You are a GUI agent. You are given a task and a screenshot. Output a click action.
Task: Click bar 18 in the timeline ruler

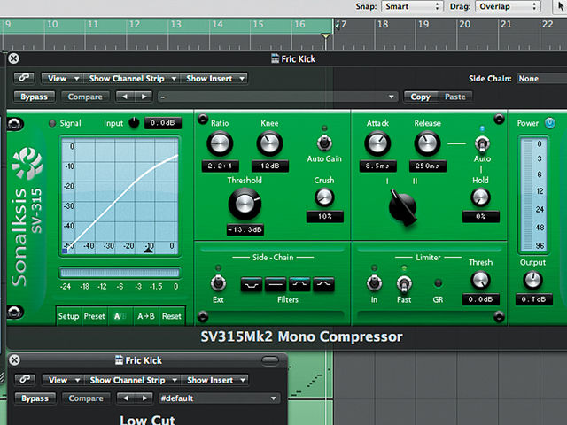click(x=383, y=25)
